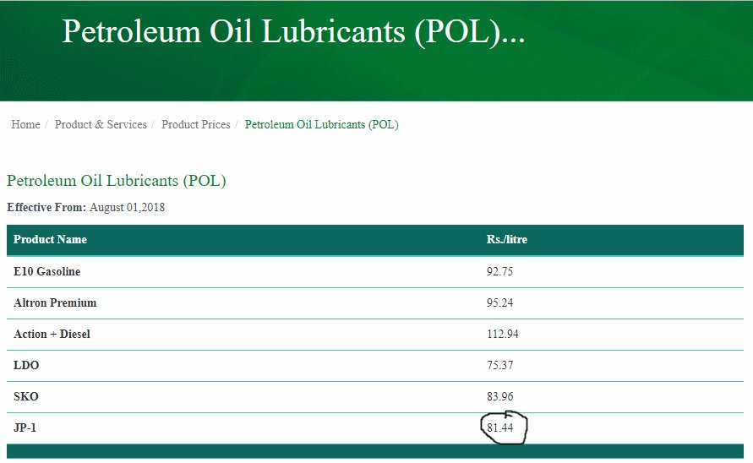The image size is (753, 463).
Task: Select the Altron Premium product name
Action: [55, 302]
